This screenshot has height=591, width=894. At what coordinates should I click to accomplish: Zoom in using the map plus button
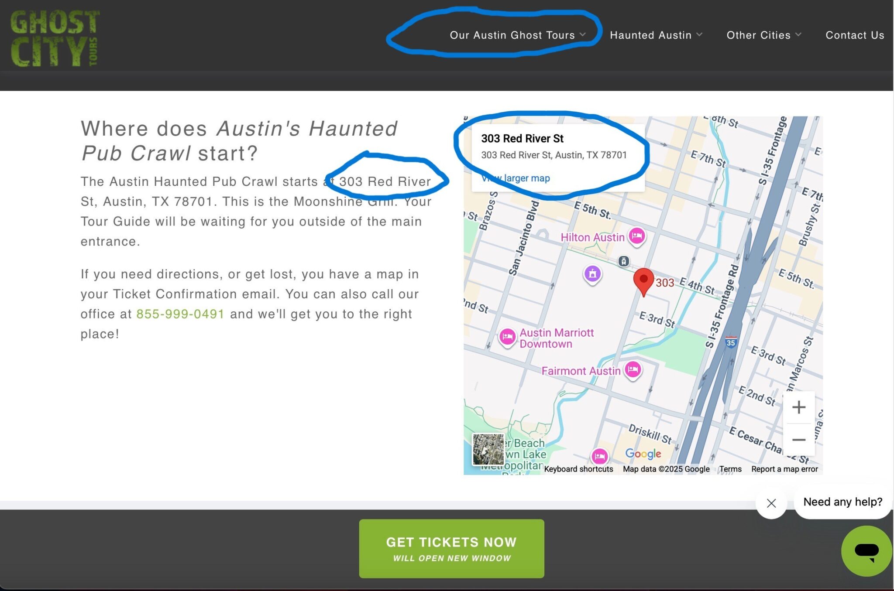coord(799,407)
